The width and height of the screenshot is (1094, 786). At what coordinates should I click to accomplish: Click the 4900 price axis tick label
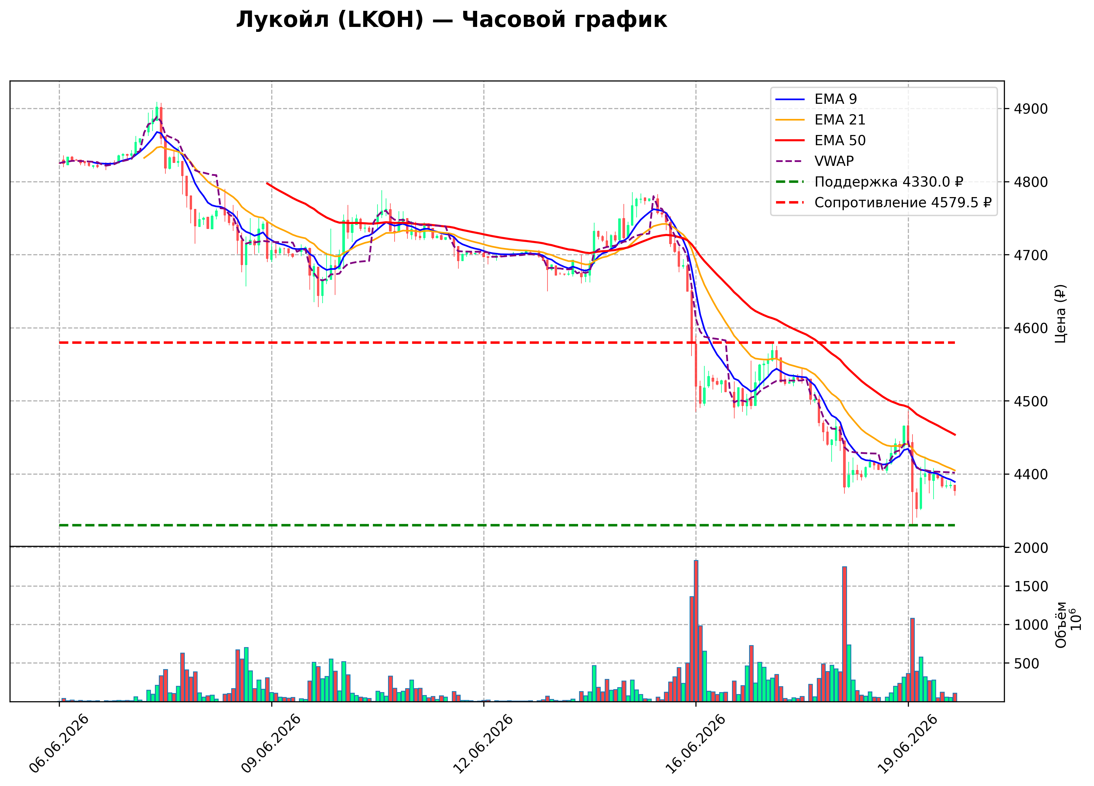(1031, 109)
